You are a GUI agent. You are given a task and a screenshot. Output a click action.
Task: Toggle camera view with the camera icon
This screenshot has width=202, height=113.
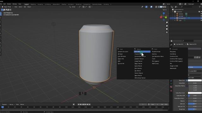pyautogui.click(x=167, y=29)
